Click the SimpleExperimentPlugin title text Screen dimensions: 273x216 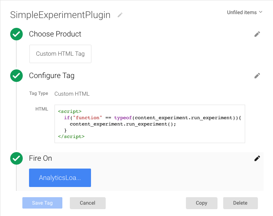point(60,15)
